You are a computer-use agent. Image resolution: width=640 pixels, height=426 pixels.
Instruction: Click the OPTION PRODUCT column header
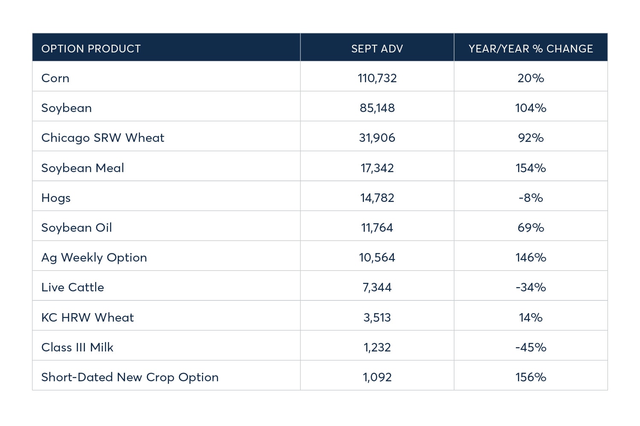(91, 49)
